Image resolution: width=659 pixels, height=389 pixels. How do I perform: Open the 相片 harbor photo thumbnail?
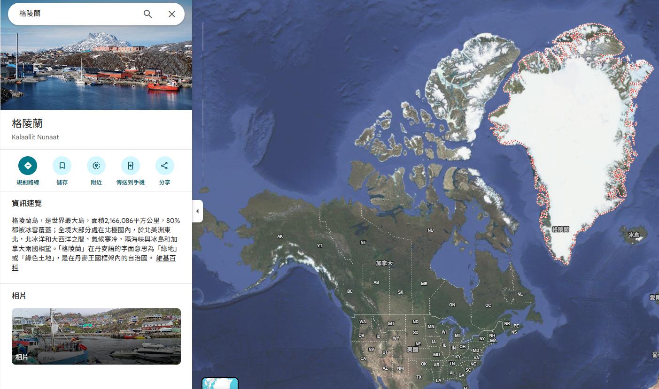96,336
